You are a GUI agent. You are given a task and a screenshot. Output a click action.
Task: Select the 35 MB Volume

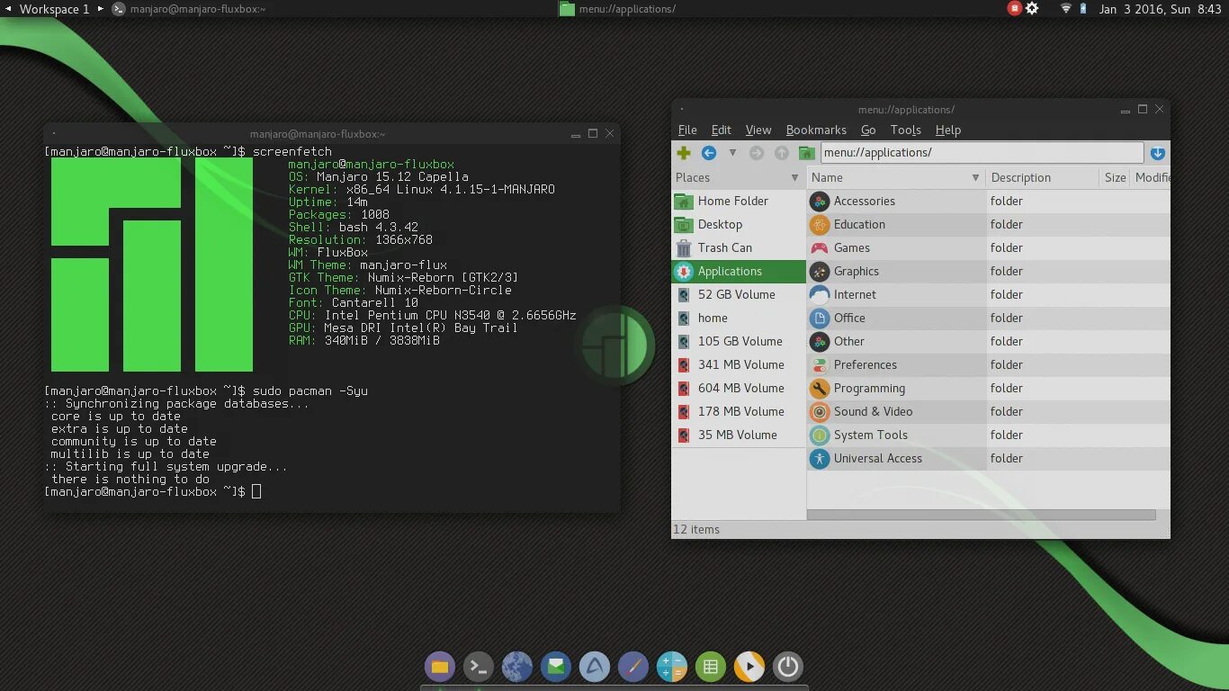point(739,435)
